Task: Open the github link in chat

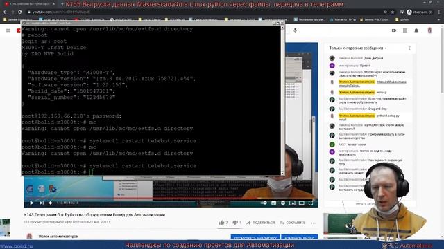Action: 373,84
